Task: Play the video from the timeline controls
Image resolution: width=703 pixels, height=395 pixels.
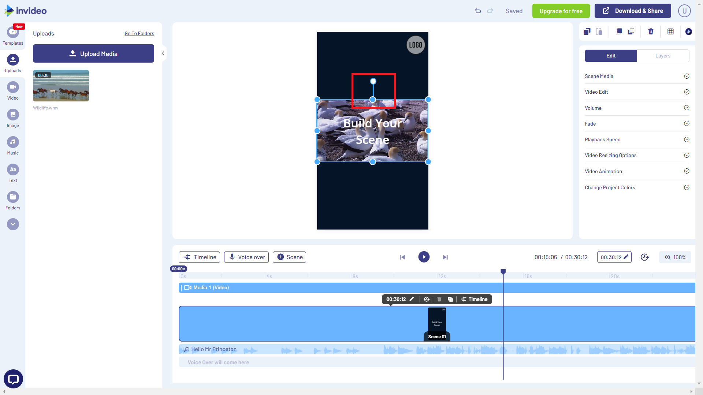Action: pyautogui.click(x=424, y=257)
